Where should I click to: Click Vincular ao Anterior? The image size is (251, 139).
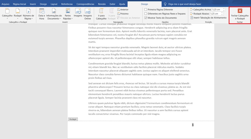click(x=128, y=18)
